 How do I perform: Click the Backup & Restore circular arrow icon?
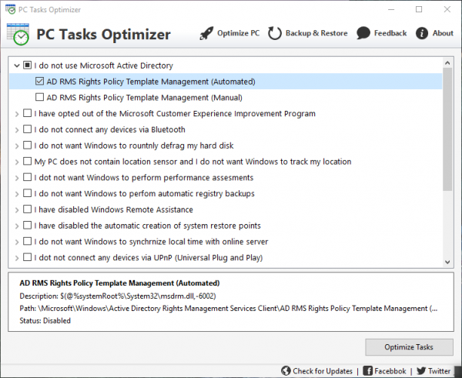(275, 33)
